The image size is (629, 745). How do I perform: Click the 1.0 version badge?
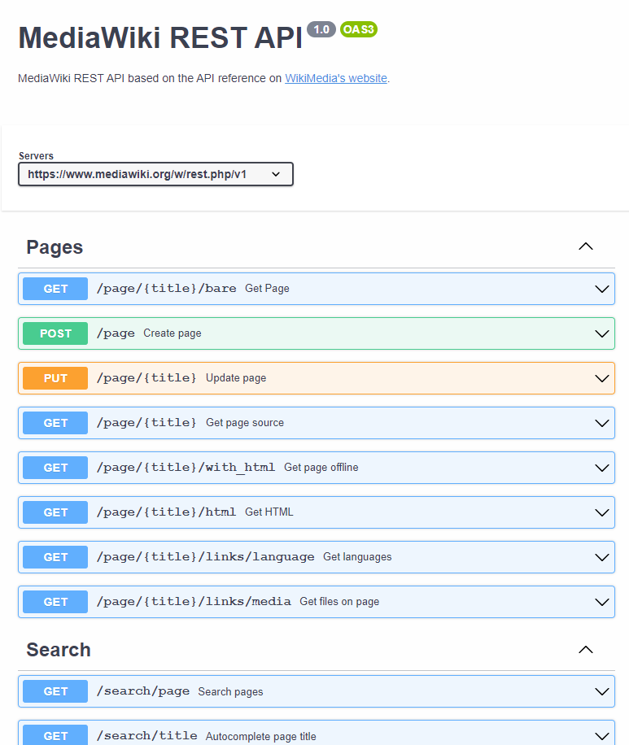click(321, 29)
